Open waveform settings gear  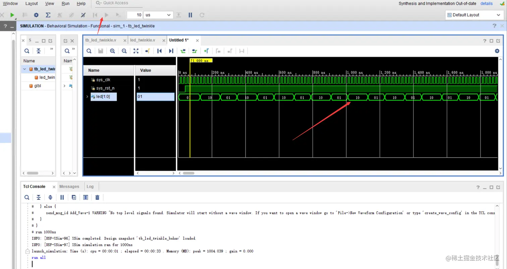[x=497, y=51]
